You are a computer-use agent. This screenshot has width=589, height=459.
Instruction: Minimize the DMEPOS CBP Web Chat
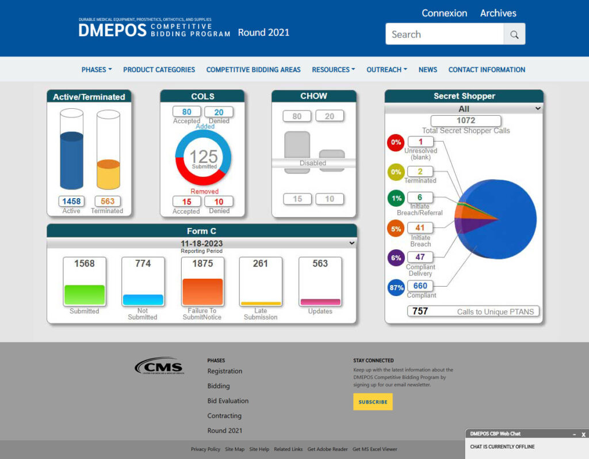pos(574,434)
